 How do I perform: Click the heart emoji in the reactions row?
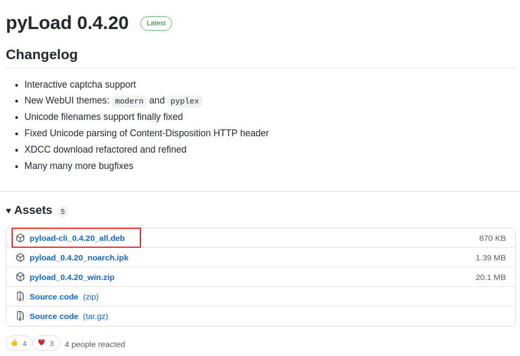[x=41, y=342]
